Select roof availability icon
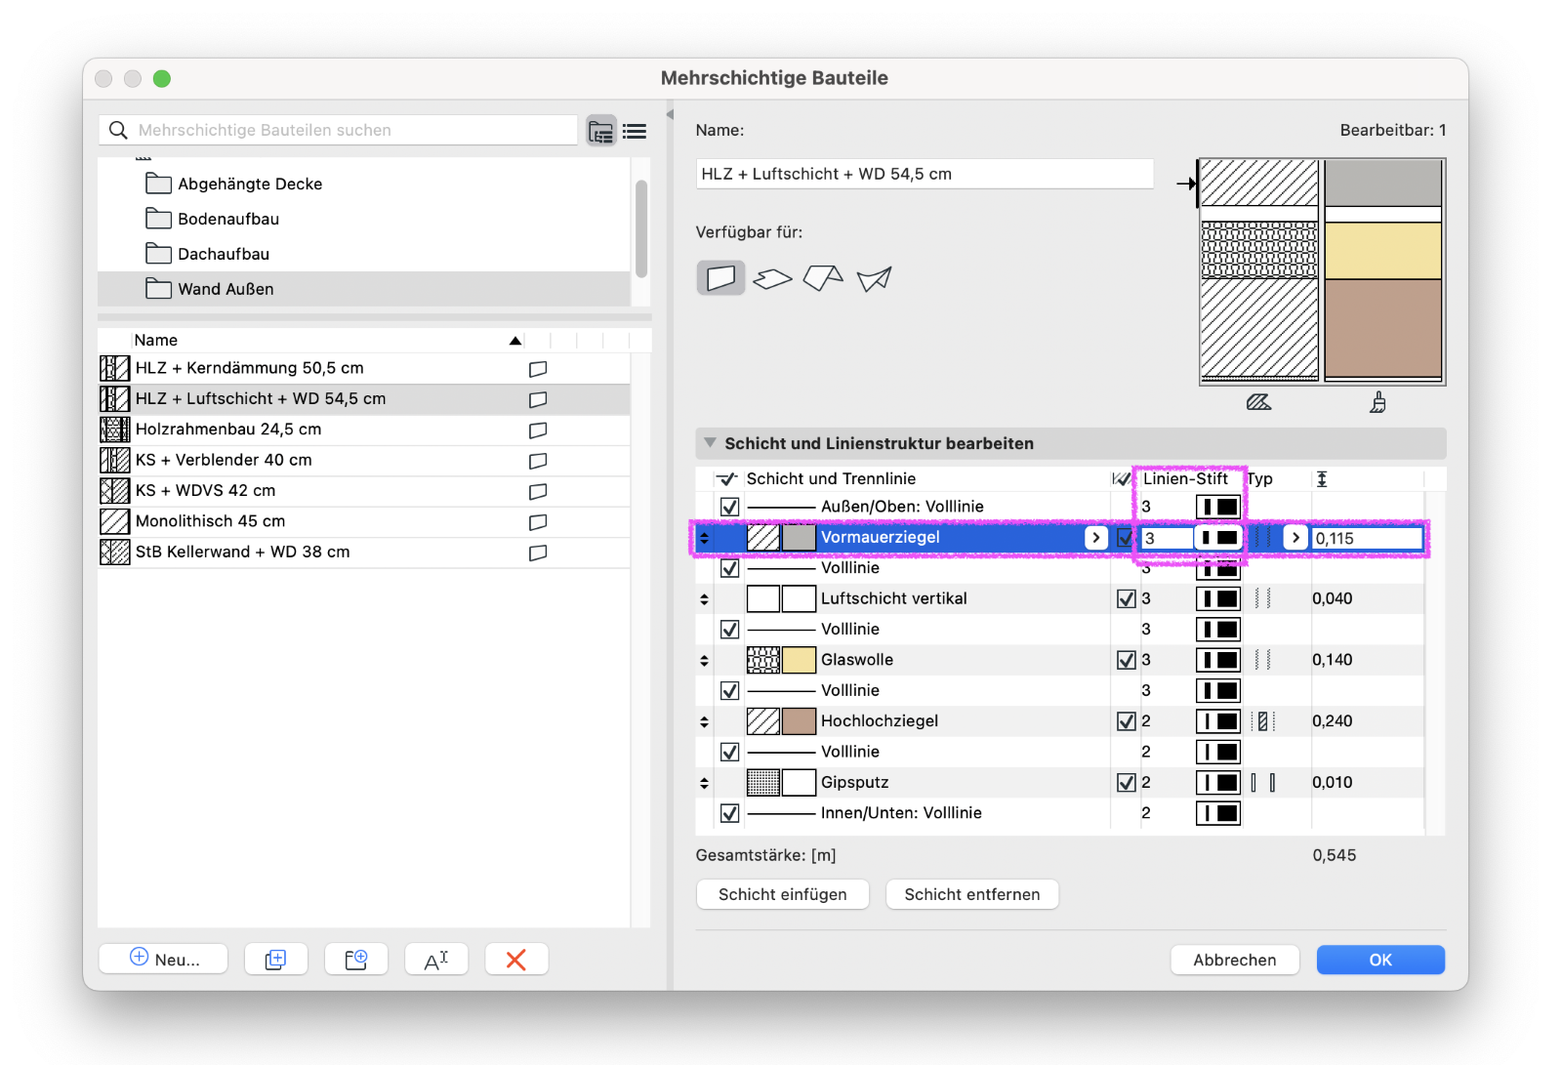The image size is (1562, 1065). (x=823, y=278)
